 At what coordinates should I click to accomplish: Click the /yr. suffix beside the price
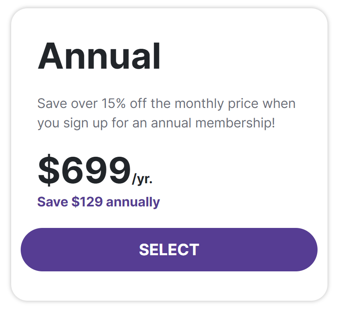tap(142, 179)
